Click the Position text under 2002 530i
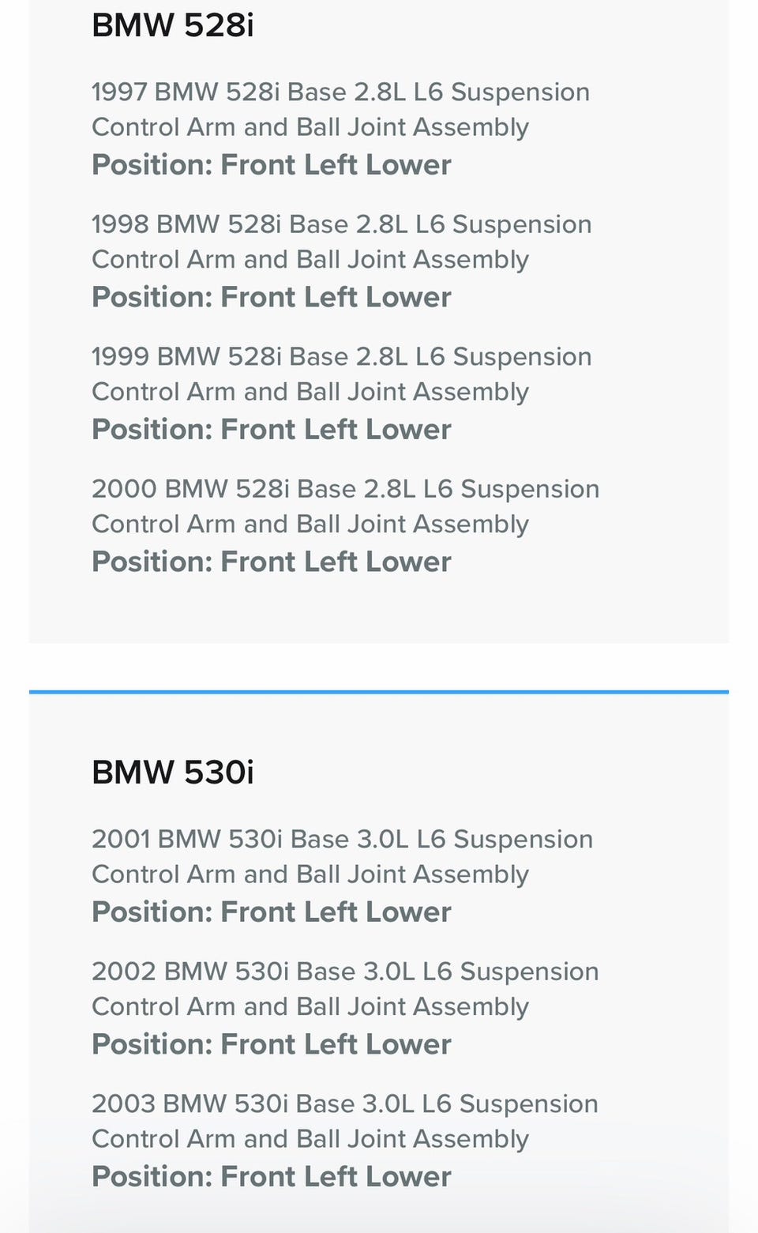The width and height of the screenshot is (758, 1233). [271, 1044]
